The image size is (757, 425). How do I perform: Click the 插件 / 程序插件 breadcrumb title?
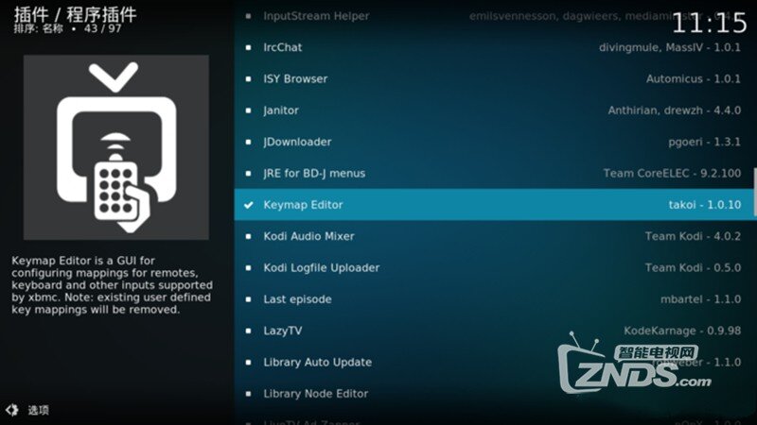tap(76, 14)
